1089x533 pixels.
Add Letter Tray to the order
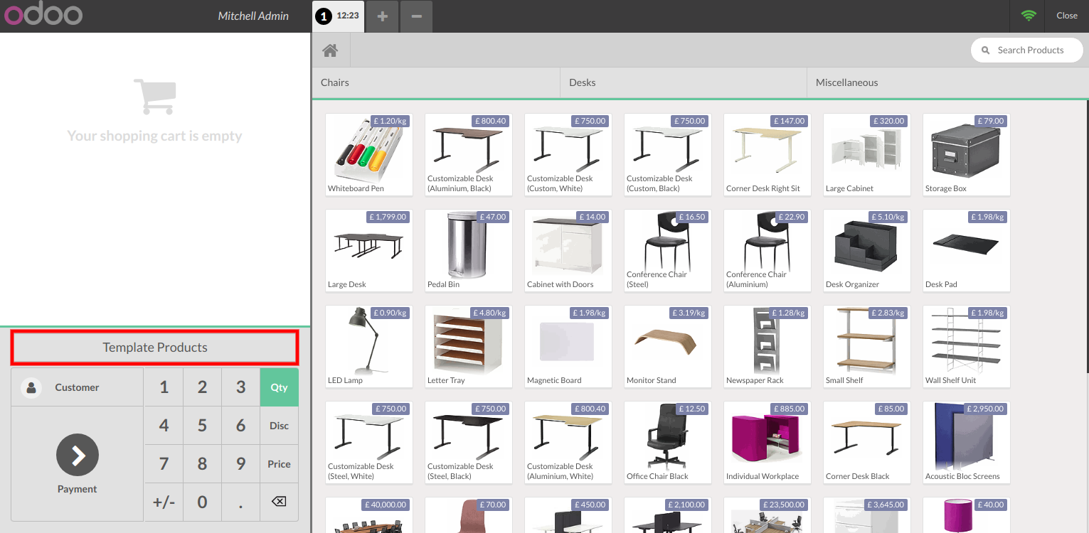pos(469,346)
